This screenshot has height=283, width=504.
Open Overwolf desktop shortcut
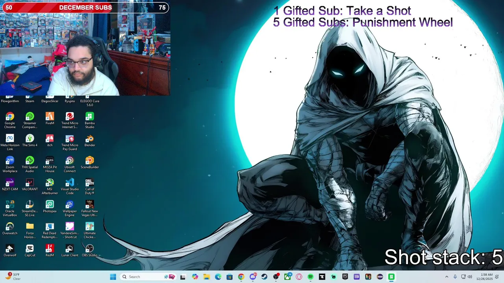click(x=10, y=250)
